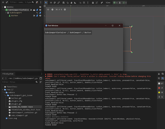Click the zoom in plus icon
165x129 pixels.
coord(65,10)
